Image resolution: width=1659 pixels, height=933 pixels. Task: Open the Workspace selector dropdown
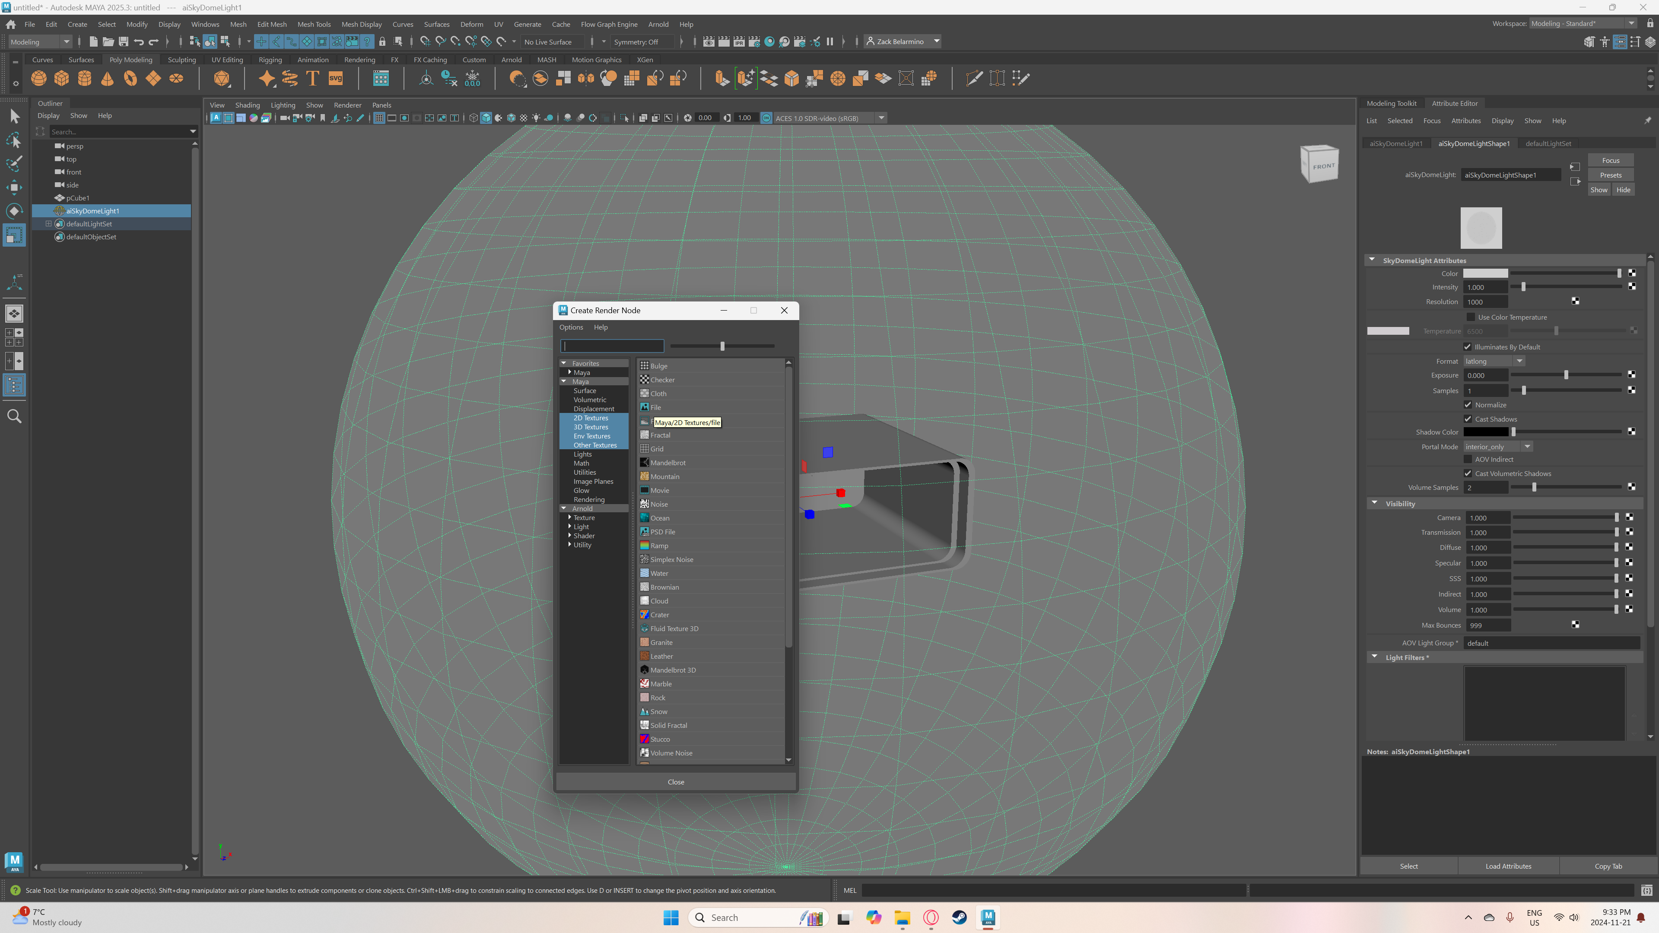click(x=1583, y=24)
